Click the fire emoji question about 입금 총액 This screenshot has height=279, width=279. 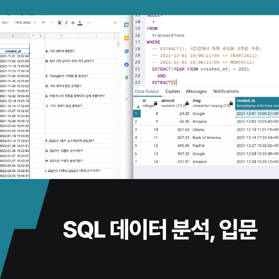point(64,106)
